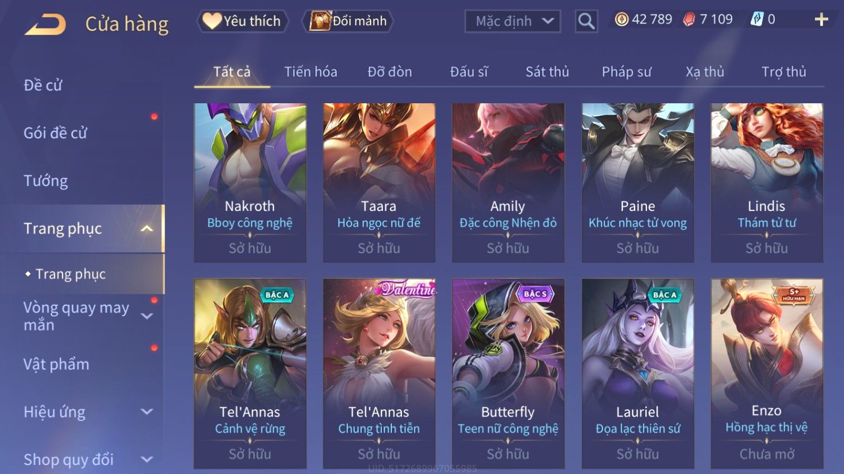Open Đổi mảnh fragment exchange chest
This screenshot has height=474, width=844.
(348, 21)
